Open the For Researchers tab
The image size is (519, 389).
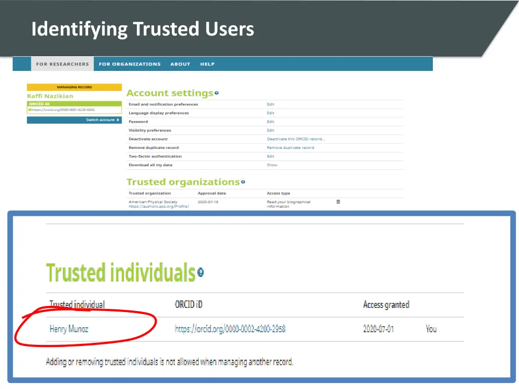(62, 64)
